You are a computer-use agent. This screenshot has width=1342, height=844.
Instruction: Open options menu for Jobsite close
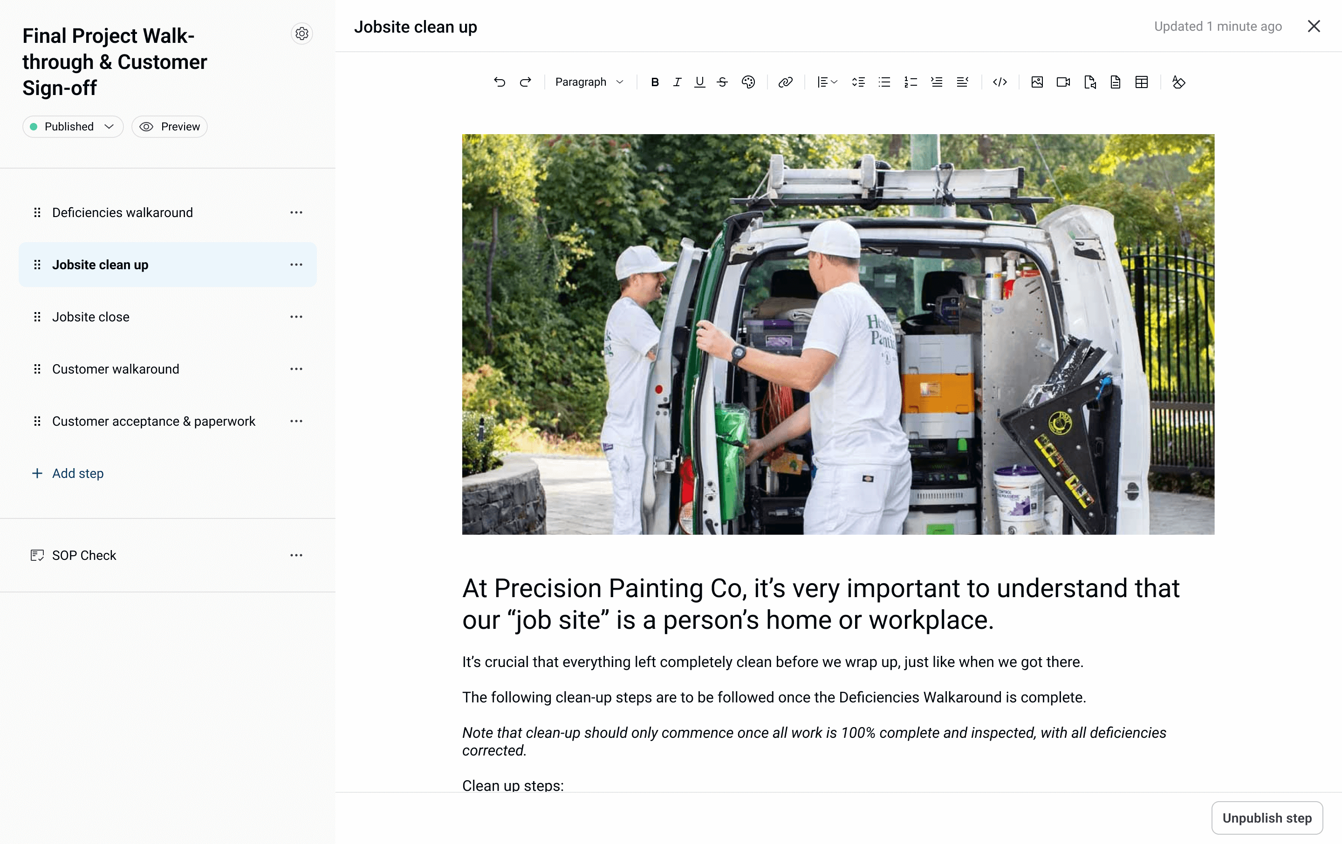[296, 317]
